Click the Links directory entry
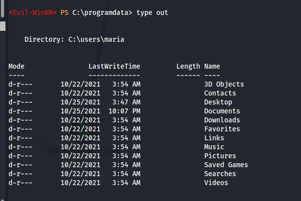301x201 pixels. (x=214, y=138)
